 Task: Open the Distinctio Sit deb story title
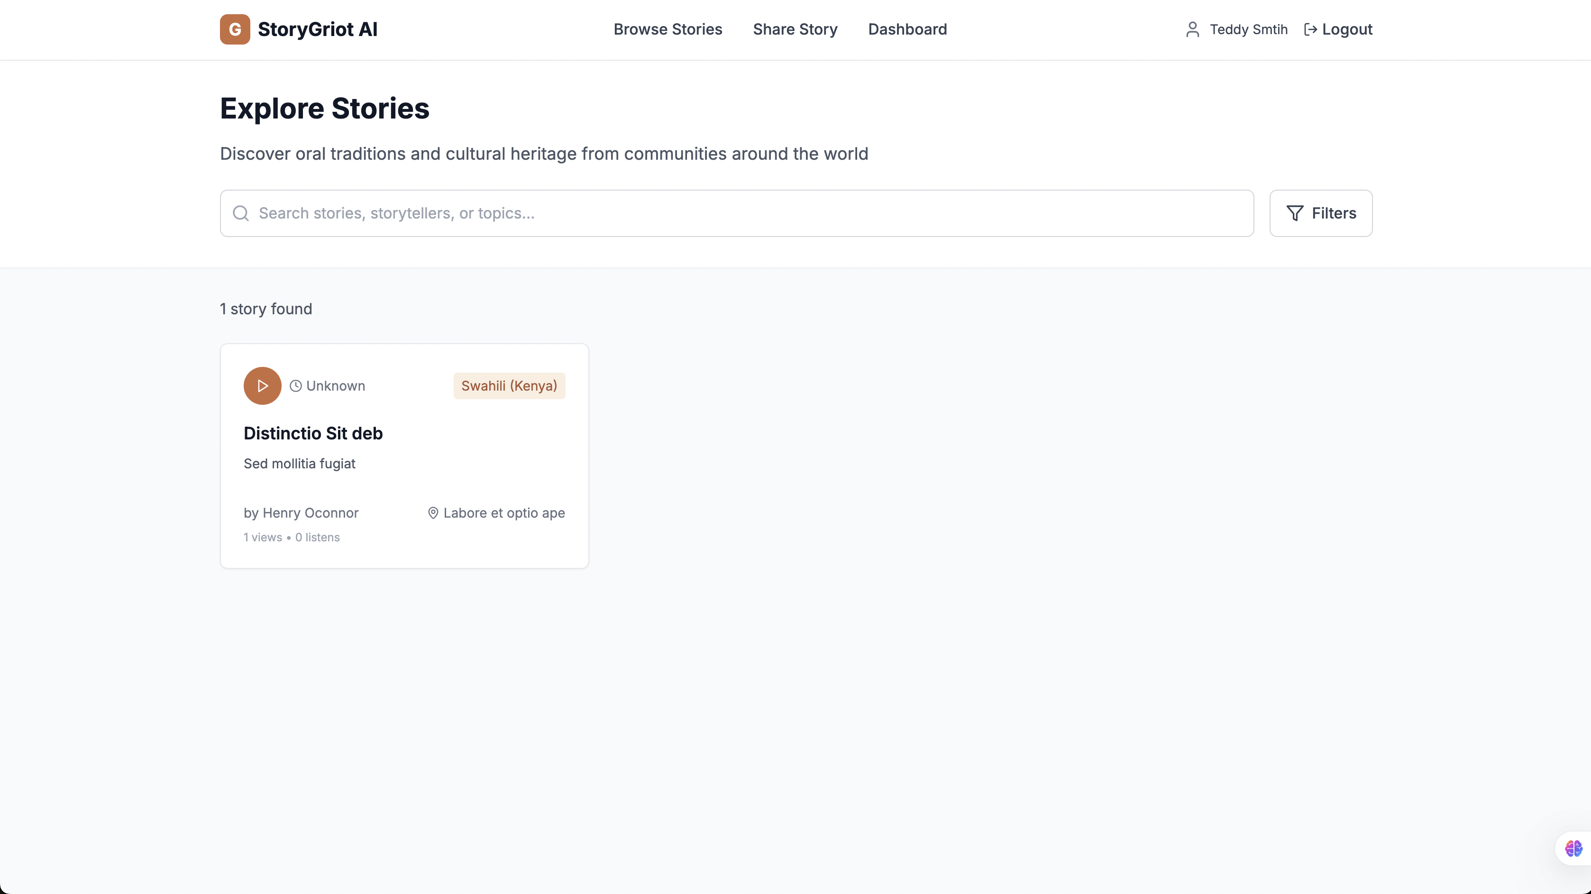(313, 433)
